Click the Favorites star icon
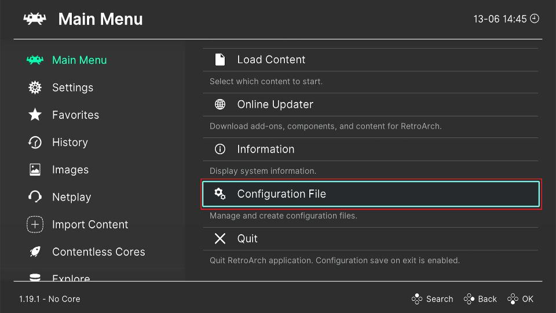This screenshot has height=313, width=556. pos(35,115)
